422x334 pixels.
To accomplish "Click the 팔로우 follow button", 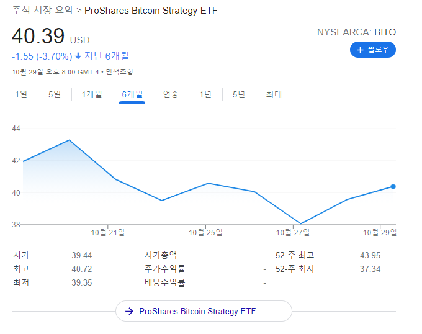I will [x=373, y=50].
